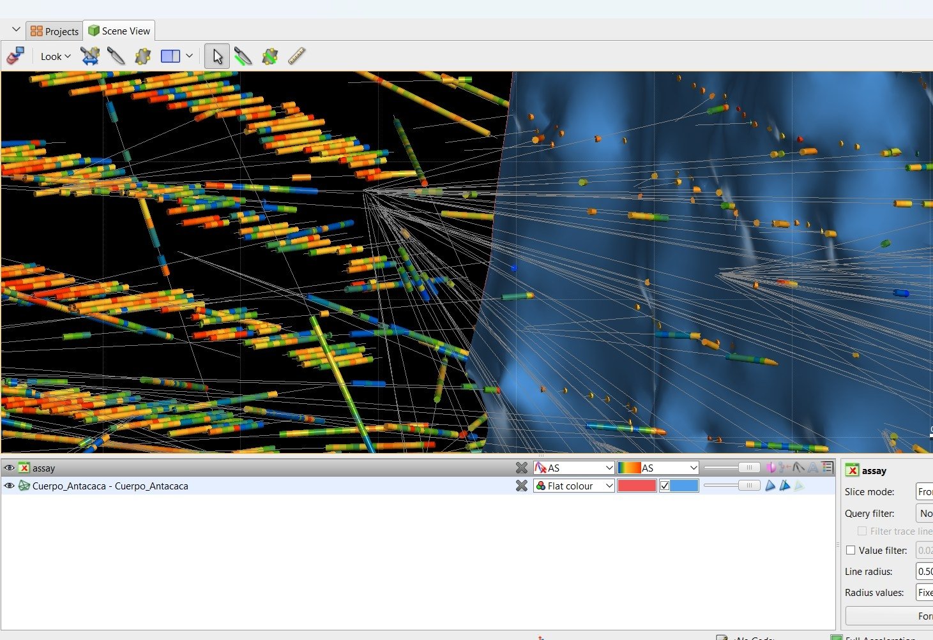The image size is (933, 640).
Task: Open the Radius values dropdown
Action: (x=924, y=592)
